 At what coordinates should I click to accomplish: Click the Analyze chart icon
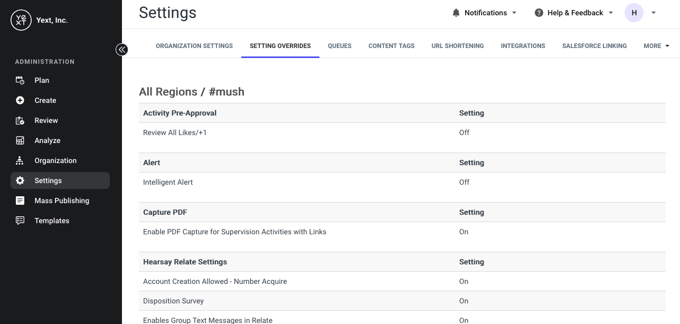pyautogui.click(x=20, y=140)
